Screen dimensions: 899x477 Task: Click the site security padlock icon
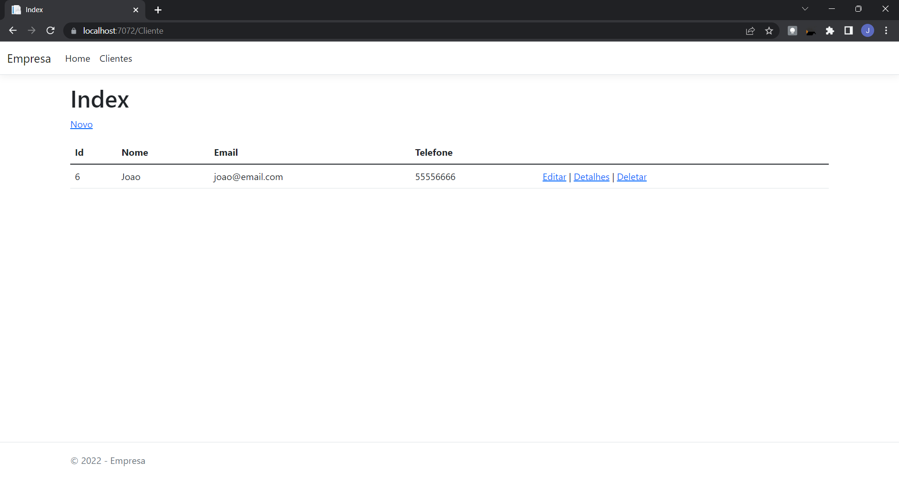(x=73, y=30)
